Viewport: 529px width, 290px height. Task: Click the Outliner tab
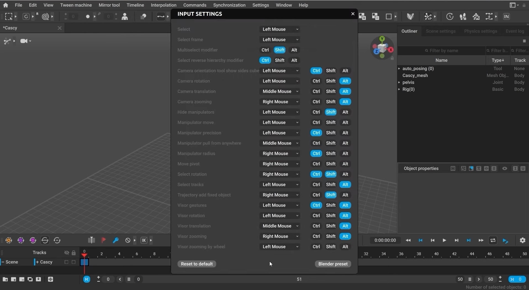(409, 31)
